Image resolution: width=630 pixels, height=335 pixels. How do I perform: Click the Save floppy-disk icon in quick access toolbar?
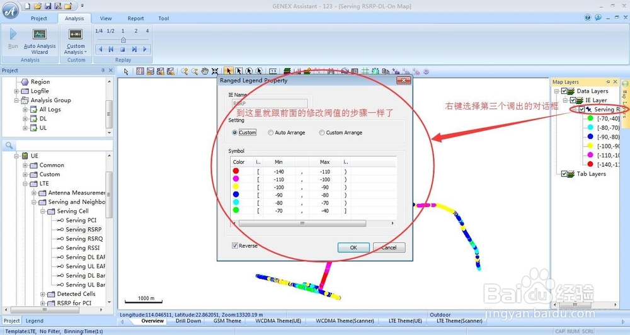[48, 6]
